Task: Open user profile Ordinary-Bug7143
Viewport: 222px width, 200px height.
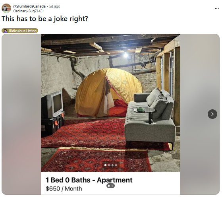Action: 28,11
